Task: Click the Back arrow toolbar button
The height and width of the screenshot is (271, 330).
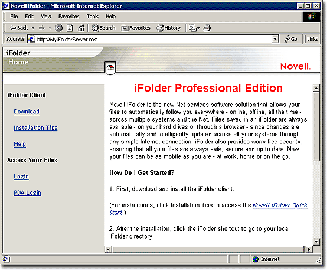Action: [x=19, y=28]
